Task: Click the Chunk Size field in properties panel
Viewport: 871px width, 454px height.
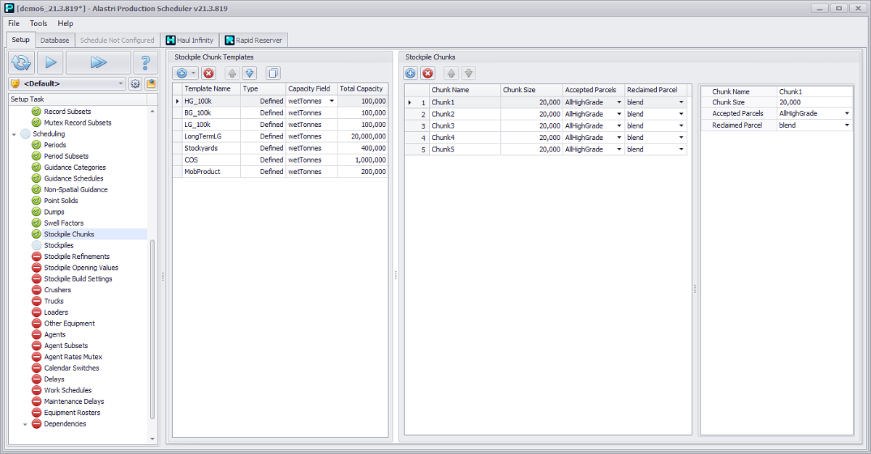Action: [813, 102]
